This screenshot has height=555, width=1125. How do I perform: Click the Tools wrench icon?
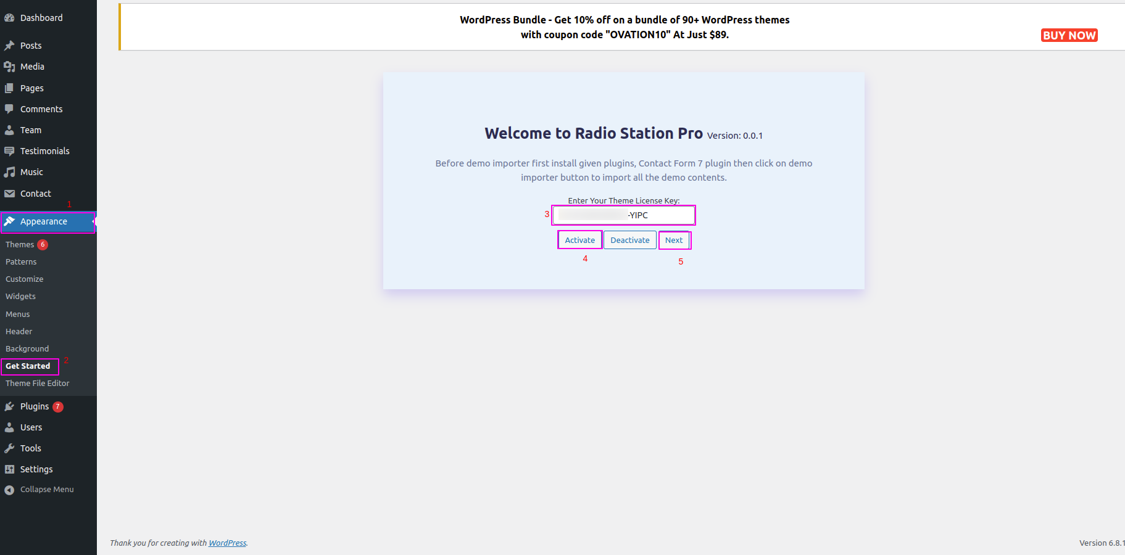(x=9, y=448)
